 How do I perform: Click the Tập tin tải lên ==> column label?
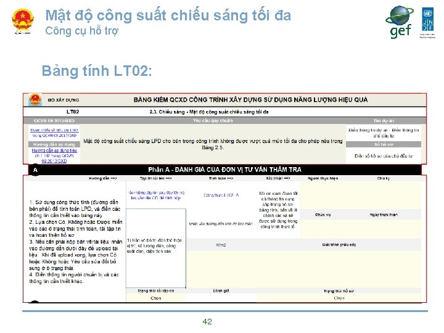[x=156, y=178]
